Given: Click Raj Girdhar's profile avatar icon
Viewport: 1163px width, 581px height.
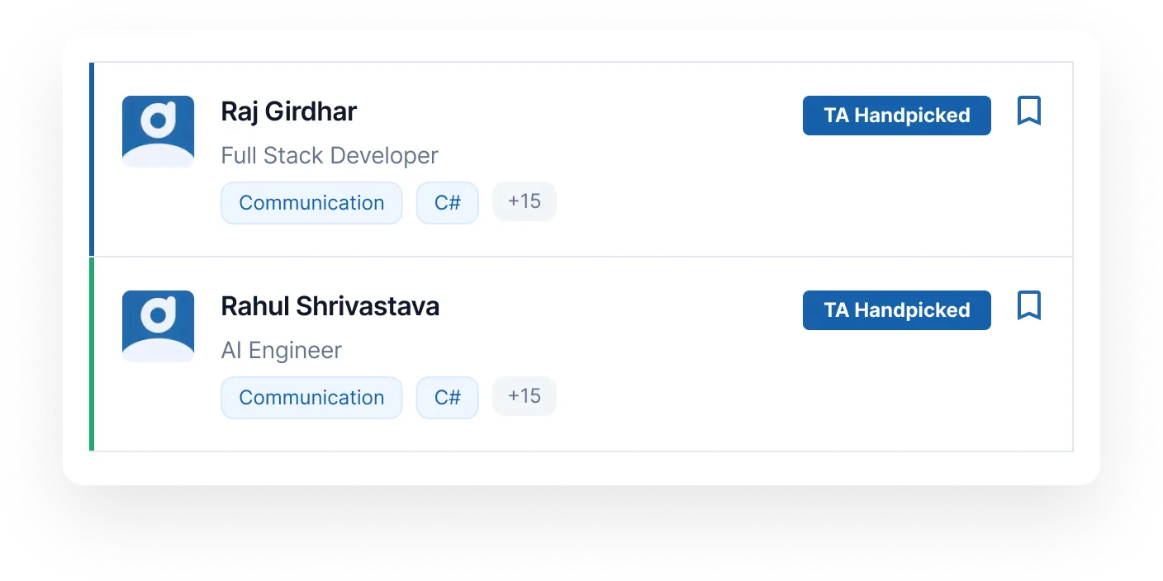Looking at the screenshot, I should tap(158, 130).
